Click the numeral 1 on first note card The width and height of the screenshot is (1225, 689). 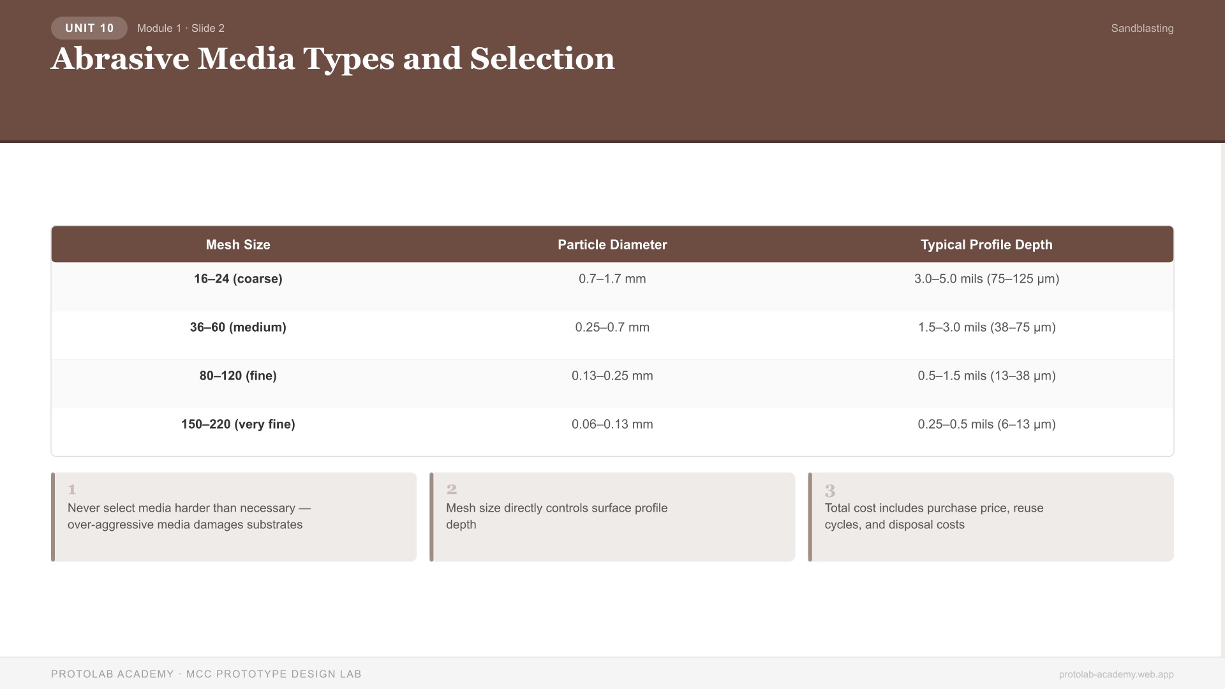[x=72, y=489]
